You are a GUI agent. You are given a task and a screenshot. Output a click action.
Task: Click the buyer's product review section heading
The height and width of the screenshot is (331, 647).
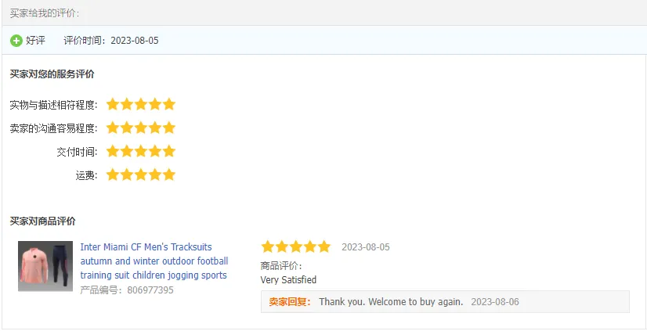click(43, 221)
